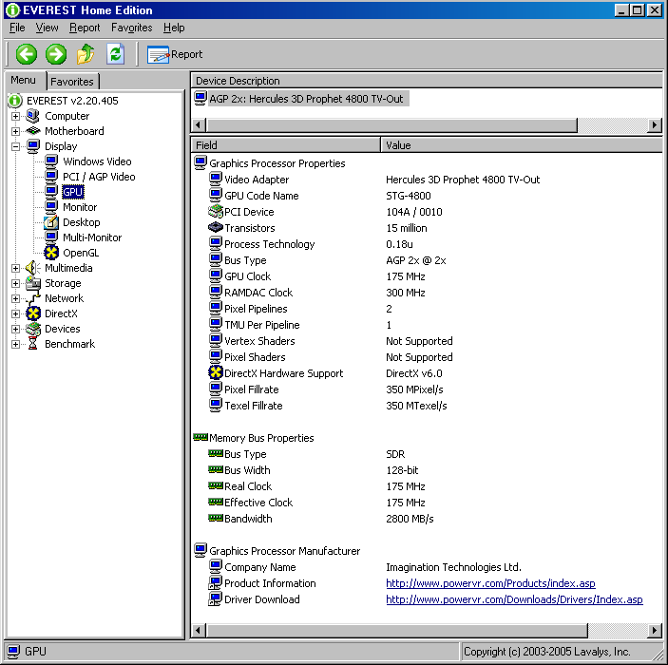Click the Value column header
This screenshot has height=665, width=668.
click(x=521, y=145)
